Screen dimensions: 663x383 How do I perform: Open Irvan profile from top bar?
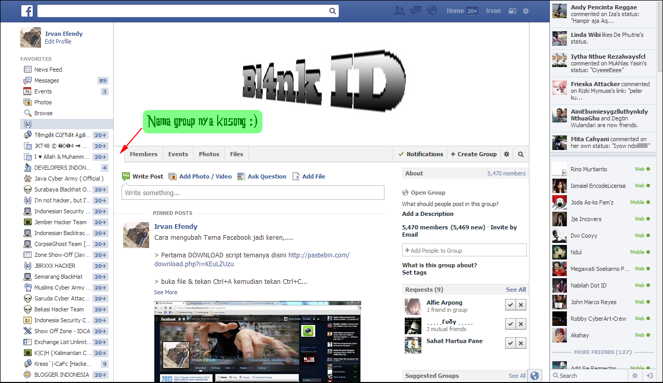[493, 11]
